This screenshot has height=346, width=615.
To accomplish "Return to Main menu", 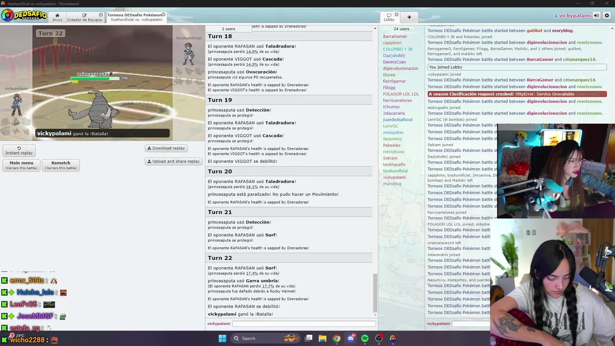I will [x=21, y=165].
